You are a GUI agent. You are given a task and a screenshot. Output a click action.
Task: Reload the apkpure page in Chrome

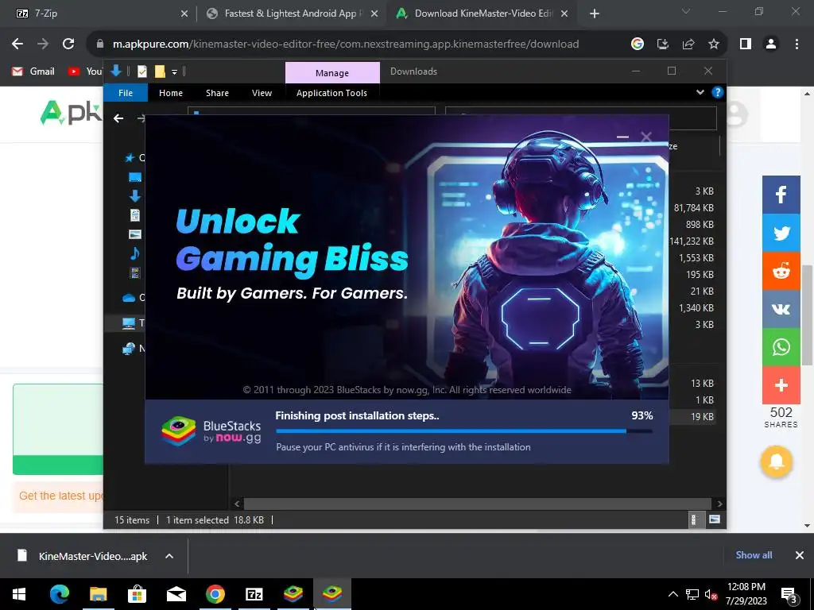pos(68,44)
